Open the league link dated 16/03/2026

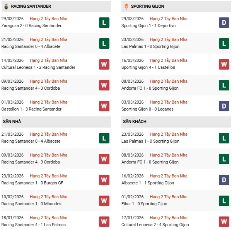(x=168, y=60)
